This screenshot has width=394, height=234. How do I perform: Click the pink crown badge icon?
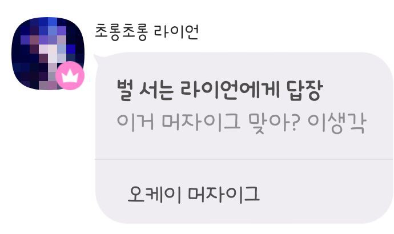click(x=70, y=75)
